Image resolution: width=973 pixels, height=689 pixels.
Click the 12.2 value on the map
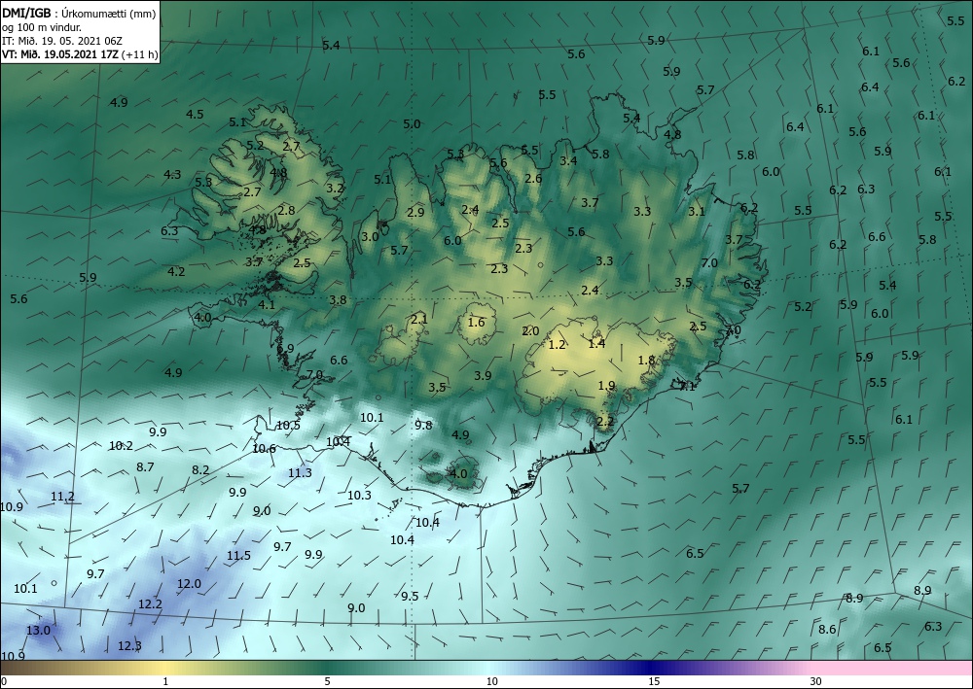tap(150, 604)
